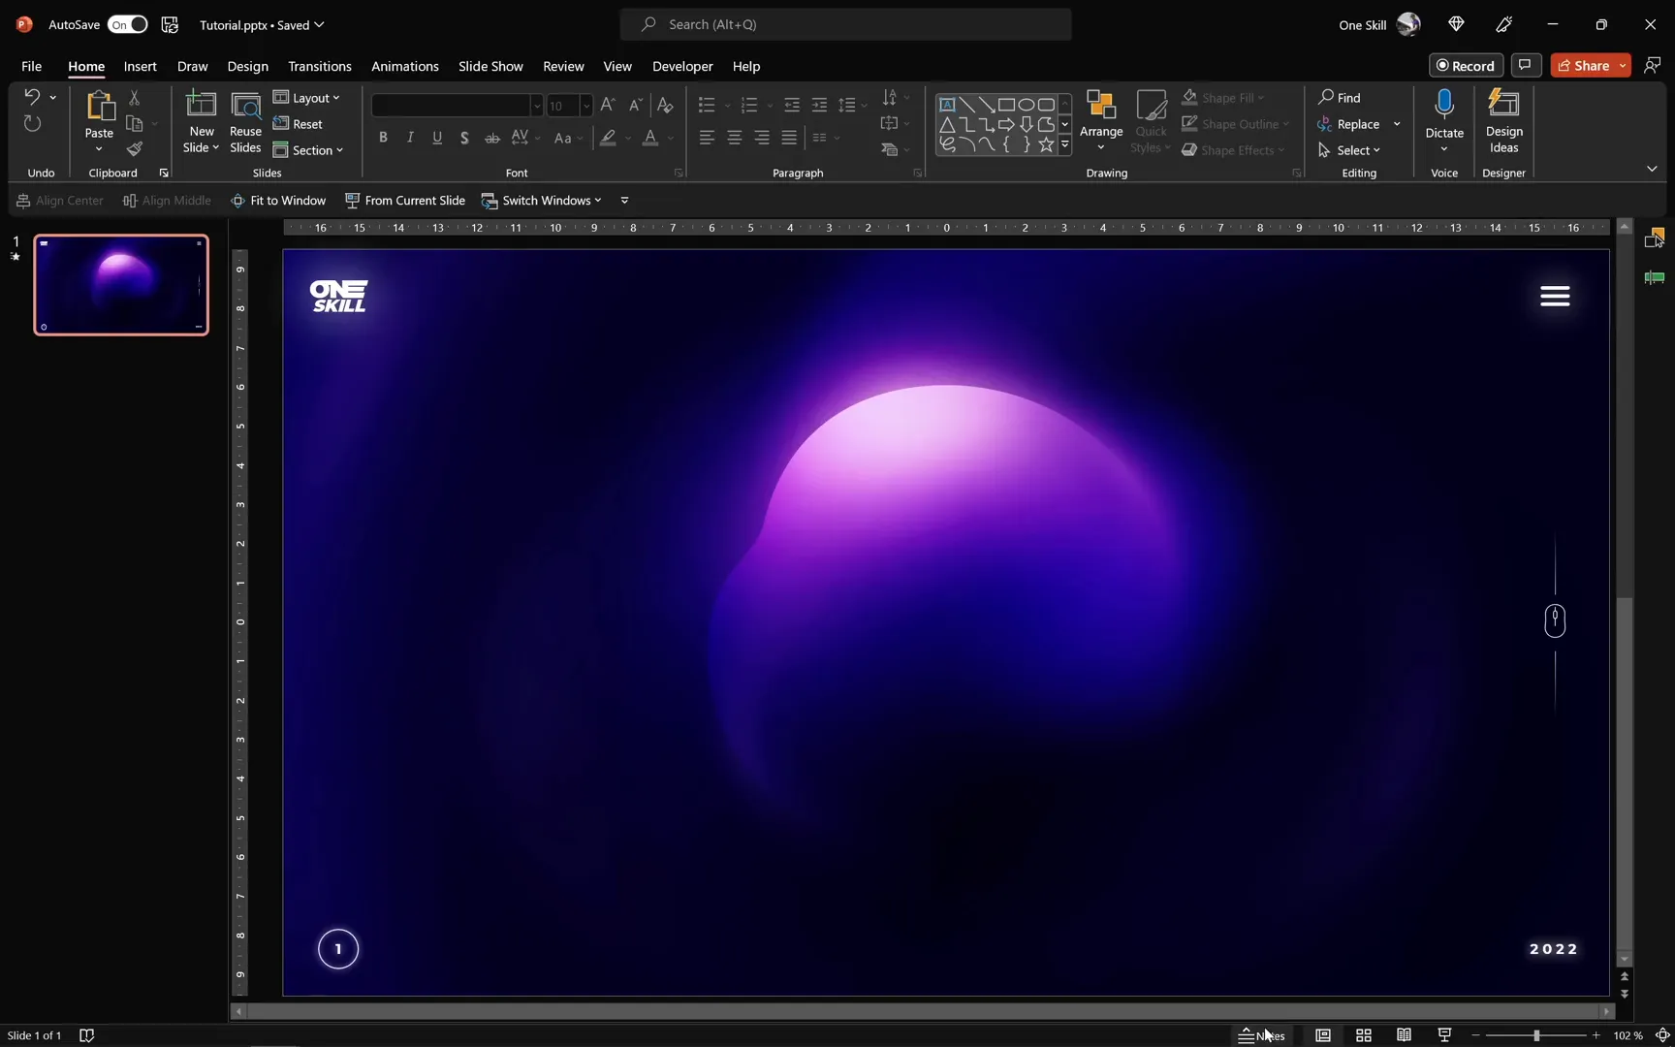Click the Justify paragraph icon
Screen dimensions: 1675x1047
tap(790, 138)
